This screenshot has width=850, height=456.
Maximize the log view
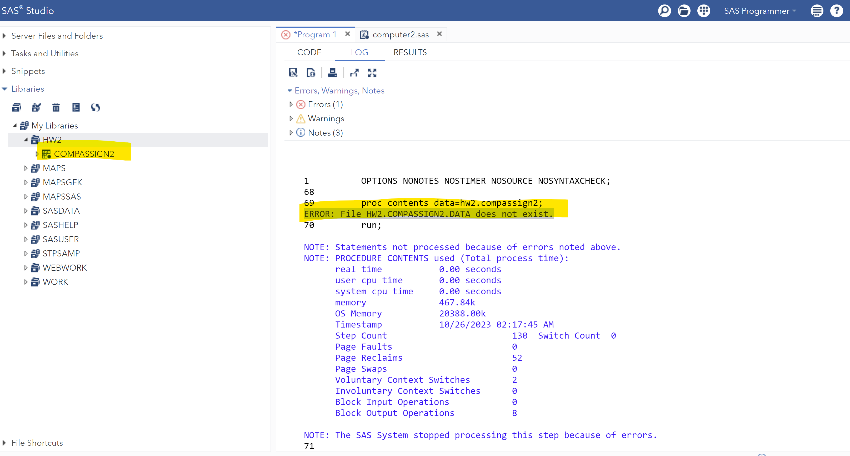pos(372,73)
